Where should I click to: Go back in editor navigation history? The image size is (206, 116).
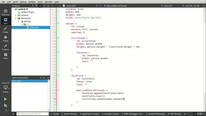click(52, 6)
